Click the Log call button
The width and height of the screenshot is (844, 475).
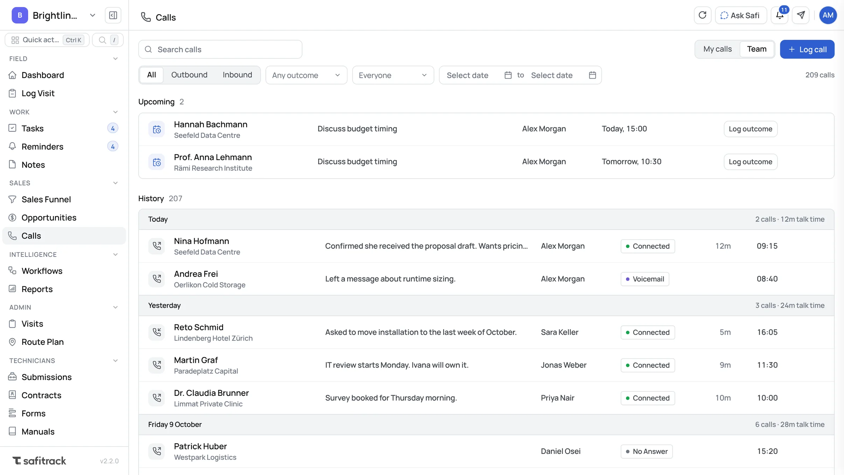pos(807,49)
